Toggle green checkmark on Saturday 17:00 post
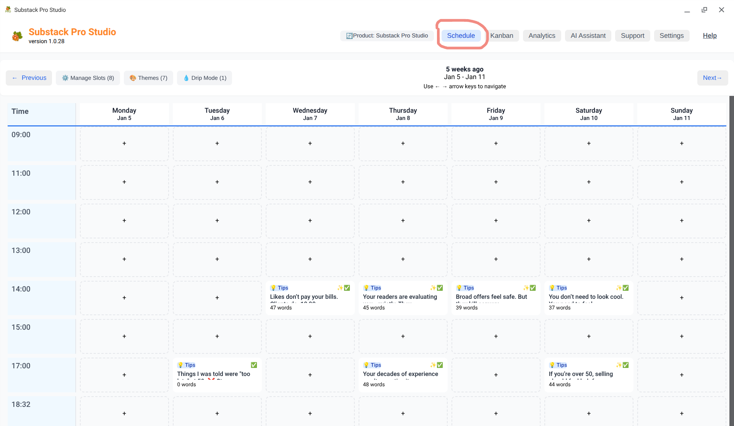The height and width of the screenshot is (426, 734). (626, 365)
